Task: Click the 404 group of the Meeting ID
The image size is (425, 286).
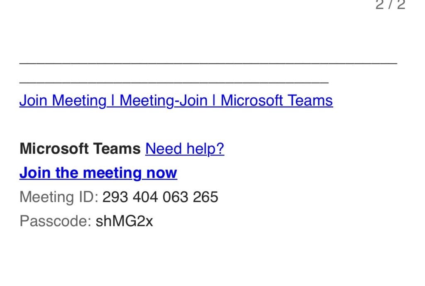Action: tap(145, 197)
